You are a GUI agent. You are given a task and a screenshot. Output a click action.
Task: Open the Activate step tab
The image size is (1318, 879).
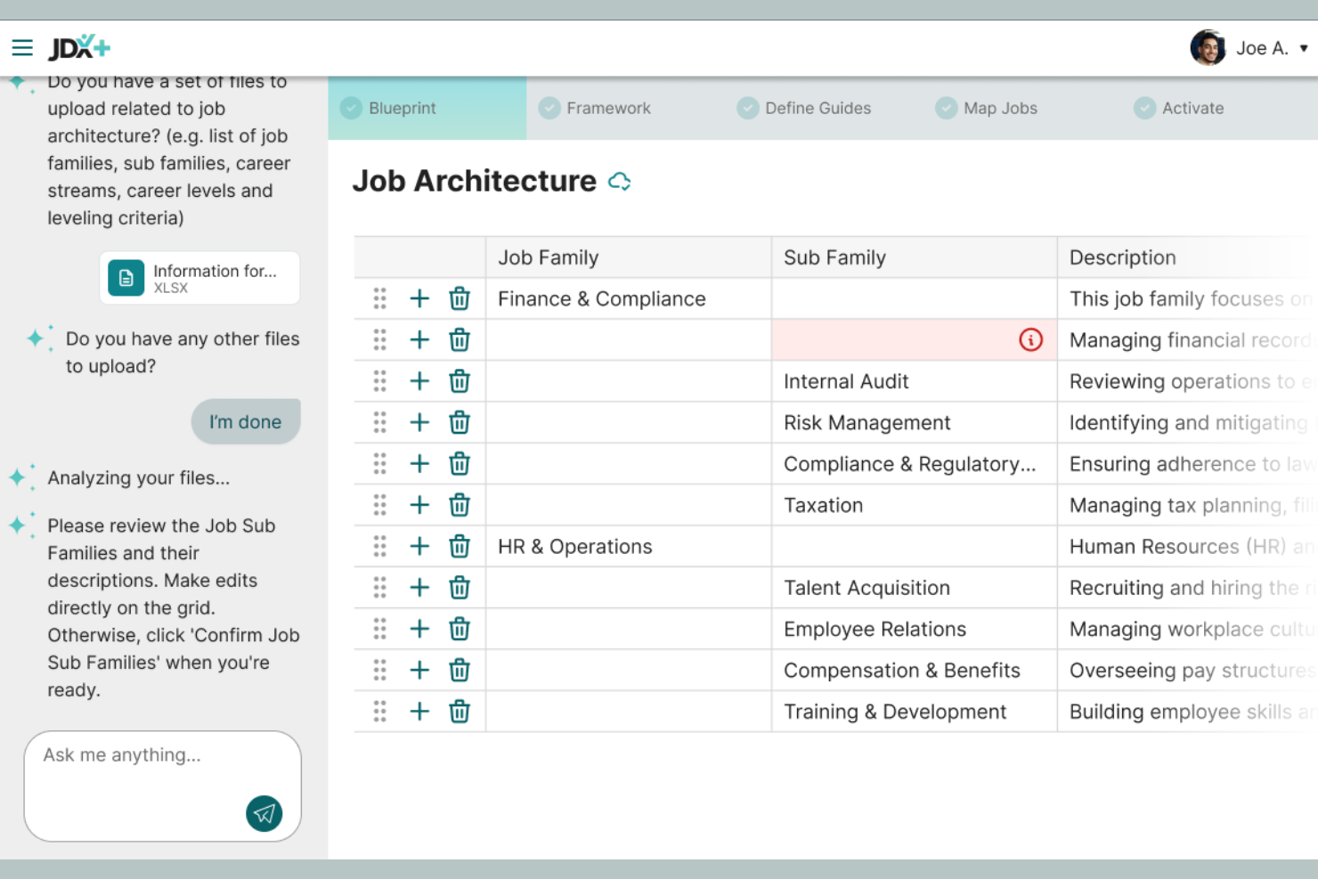[1179, 108]
